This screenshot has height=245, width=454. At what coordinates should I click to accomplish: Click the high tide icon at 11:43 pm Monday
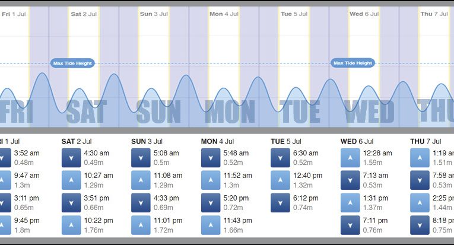point(211,225)
